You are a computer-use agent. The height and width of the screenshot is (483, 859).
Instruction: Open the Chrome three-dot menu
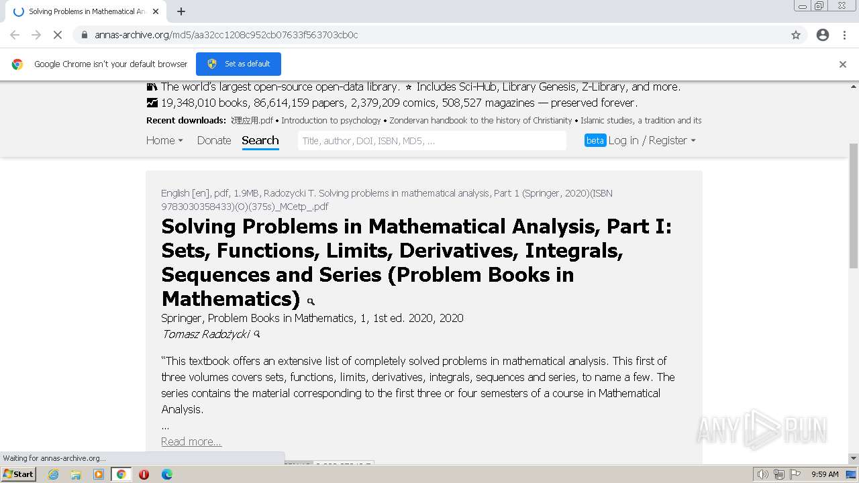point(844,35)
